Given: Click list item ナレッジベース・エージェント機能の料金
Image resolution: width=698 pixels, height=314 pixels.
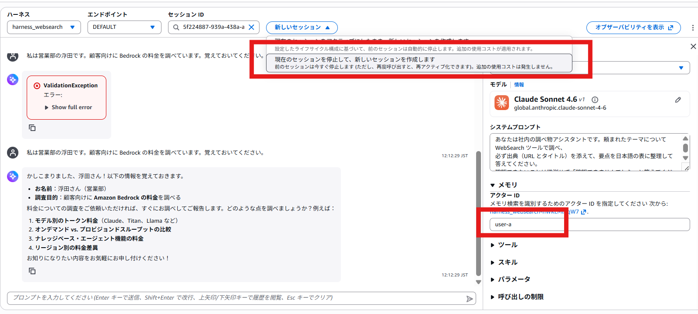Looking at the screenshot, I should point(89,239).
